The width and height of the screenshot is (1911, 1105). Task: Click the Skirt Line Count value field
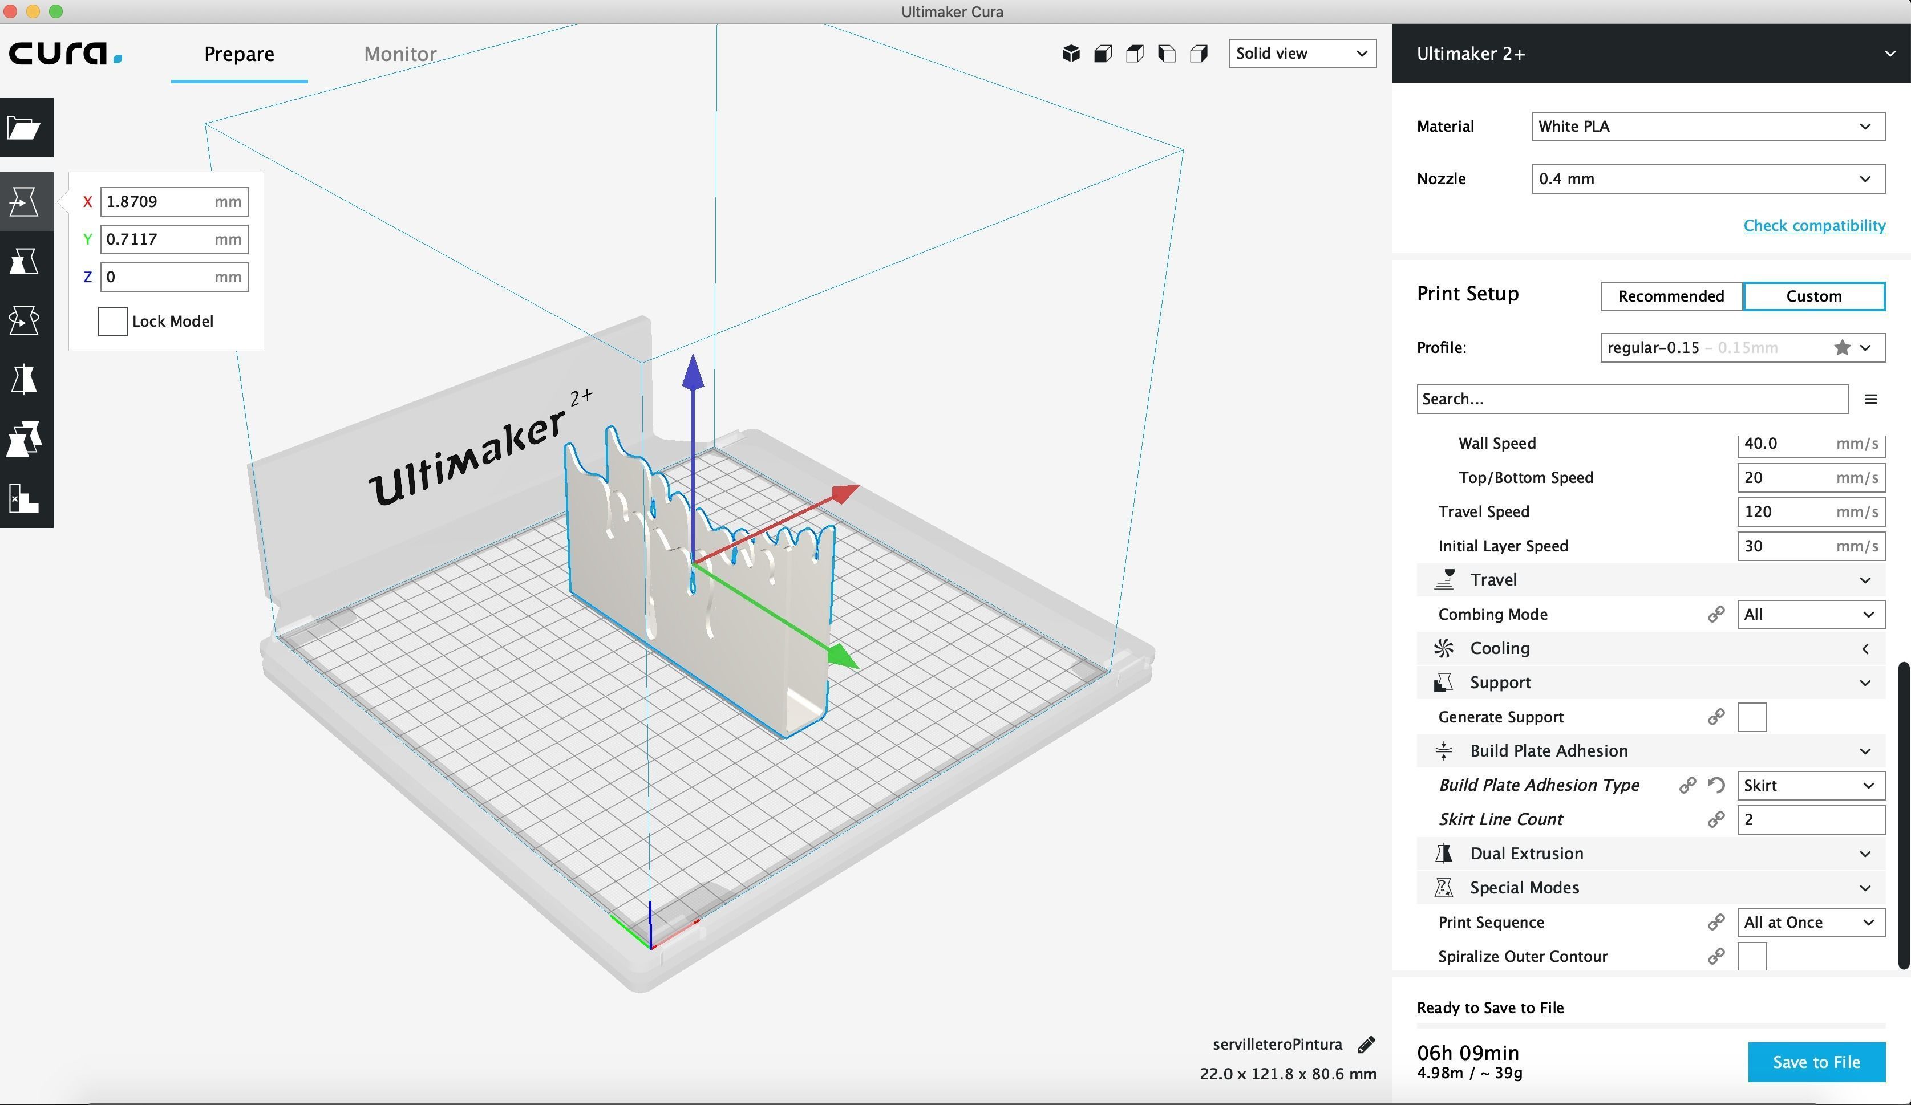coord(1810,819)
